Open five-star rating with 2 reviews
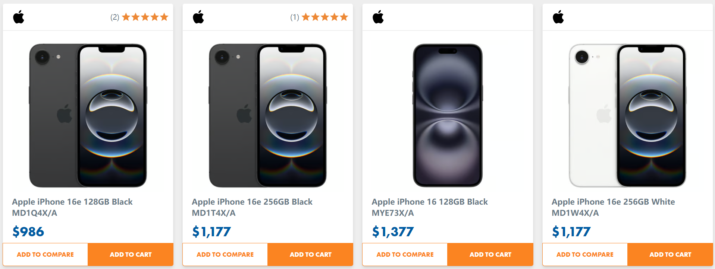This screenshot has width=715, height=269. pyautogui.click(x=139, y=17)
